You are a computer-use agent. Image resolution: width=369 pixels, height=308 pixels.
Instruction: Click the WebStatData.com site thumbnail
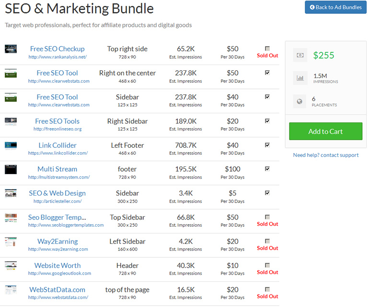[11, 290]
